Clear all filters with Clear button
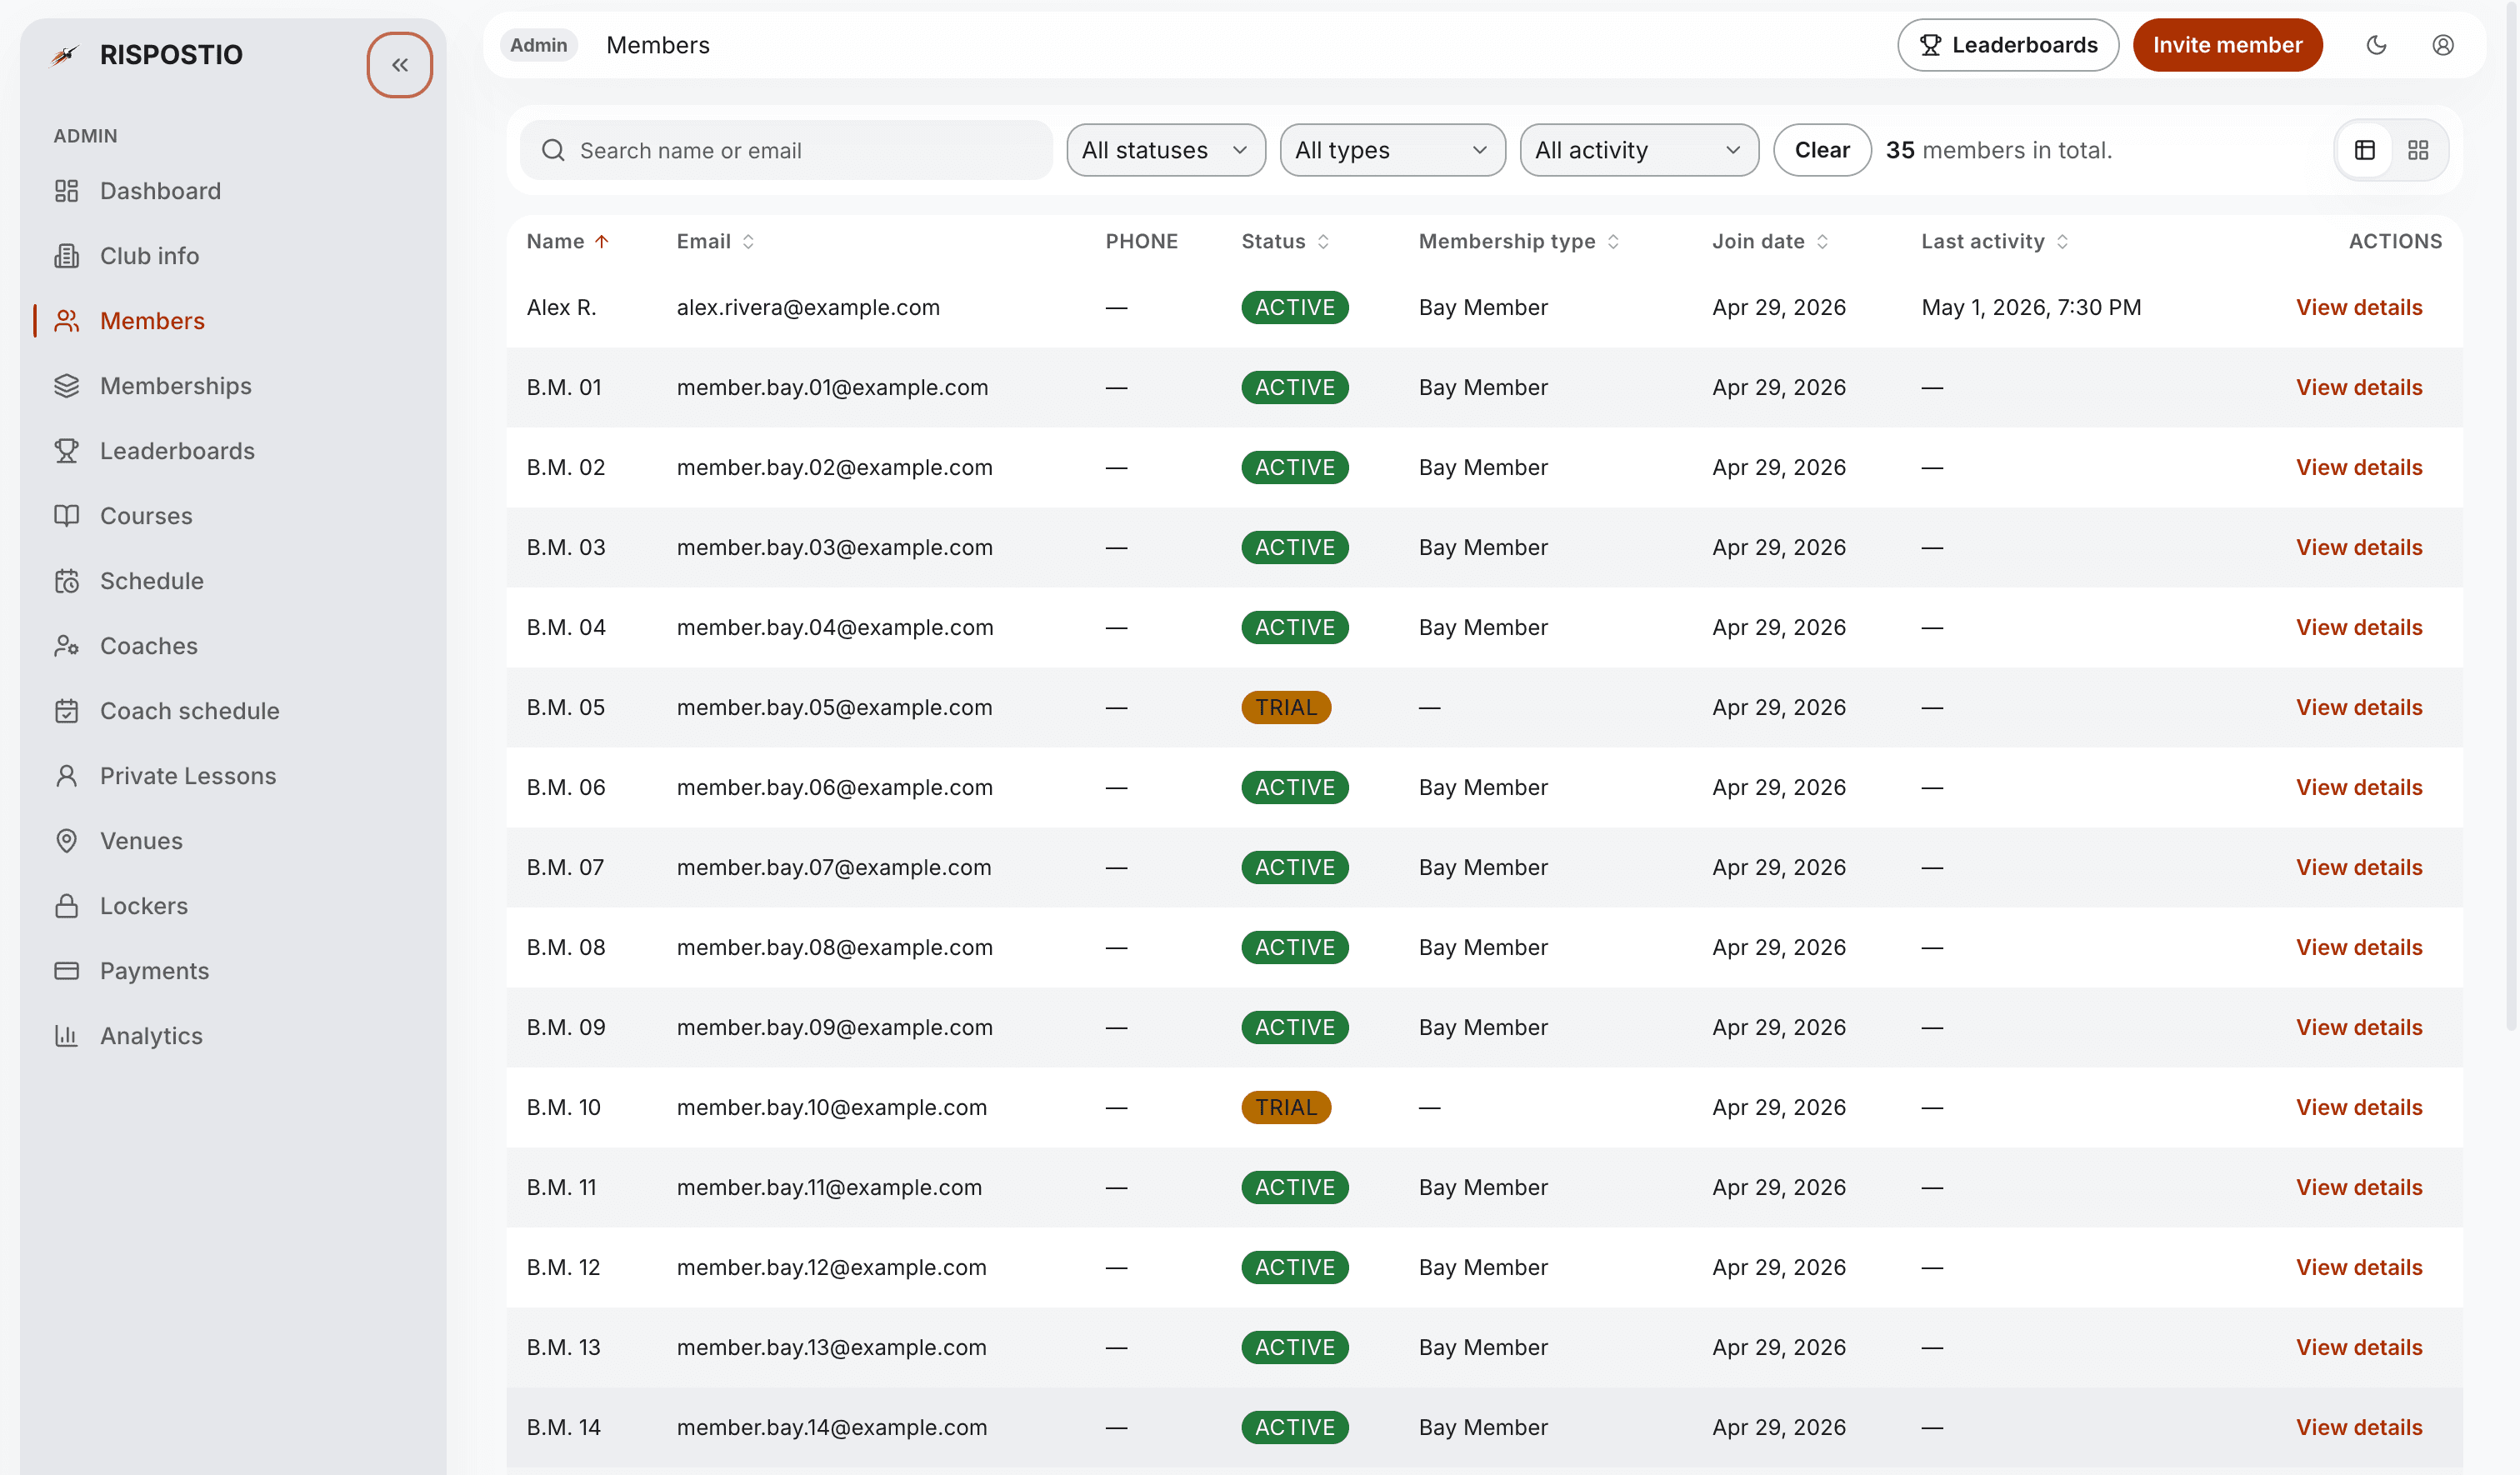The height and width of the screenshot is (1475, 2520). click(x=1822, y=150)
